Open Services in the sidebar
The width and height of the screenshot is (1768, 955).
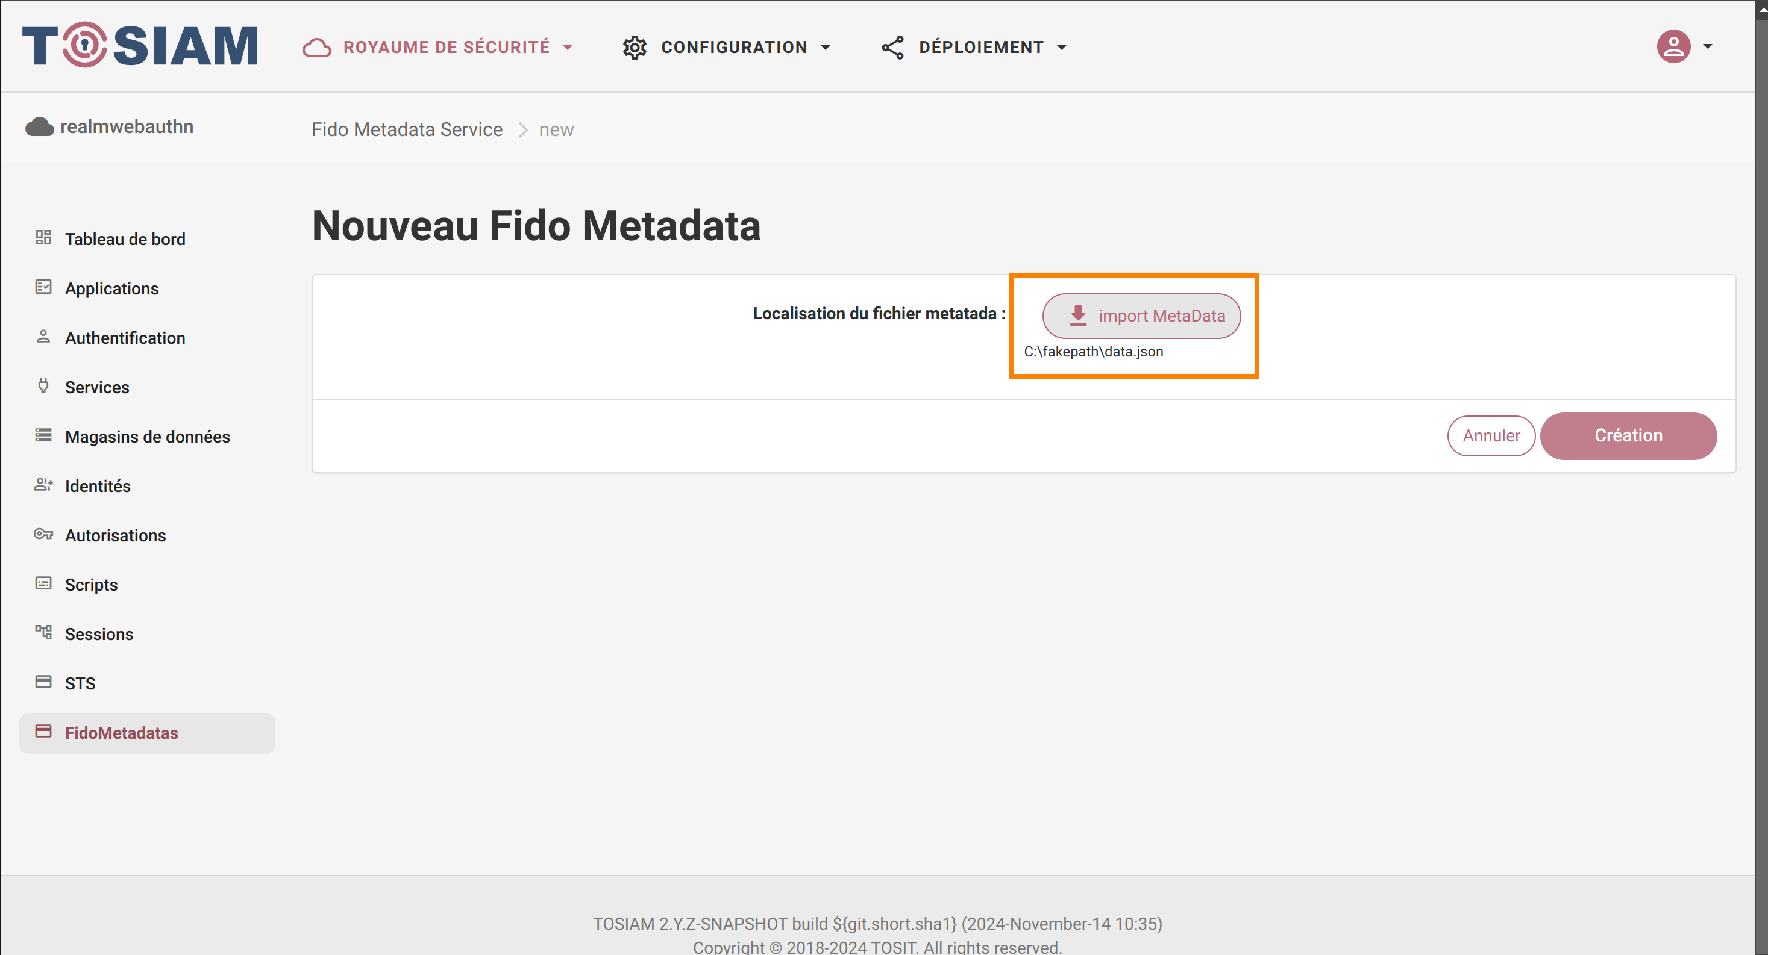[x=147, y=387]
